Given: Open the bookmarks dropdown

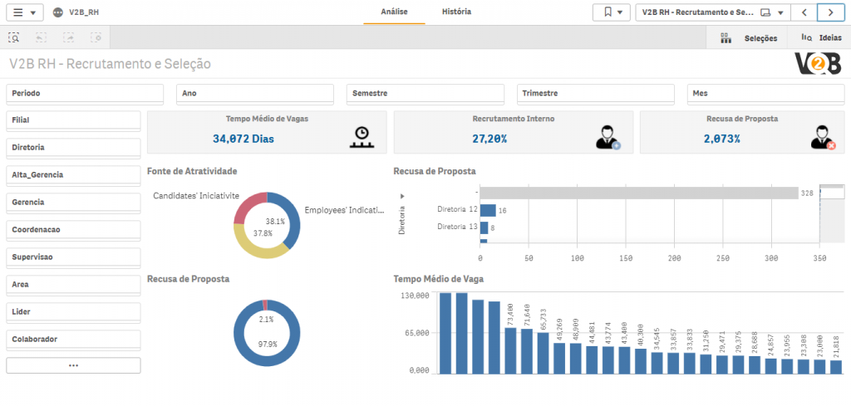Looking at the screenshot, I should [611, 12].
